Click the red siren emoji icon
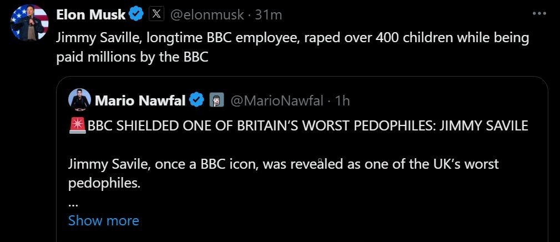The height and width of the screenshot is (242, 560). 77,126
